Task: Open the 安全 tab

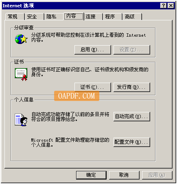Action: pyautogui.click(x=34, y=17)
